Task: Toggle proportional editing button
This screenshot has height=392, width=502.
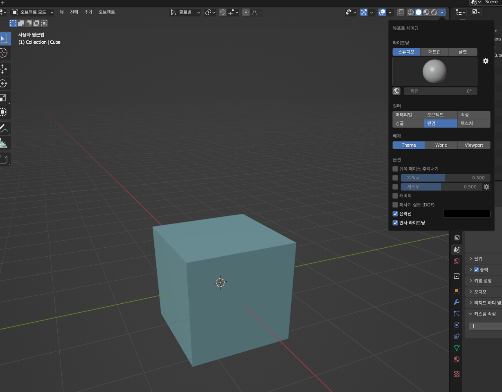Action: [246, 12]
